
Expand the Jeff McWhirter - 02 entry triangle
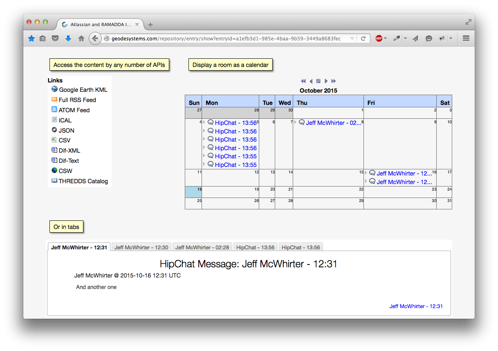pos(295,122)
